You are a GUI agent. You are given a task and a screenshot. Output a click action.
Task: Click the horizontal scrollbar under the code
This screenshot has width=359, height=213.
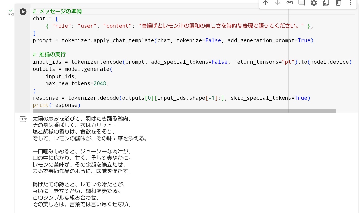click(184, 111)
